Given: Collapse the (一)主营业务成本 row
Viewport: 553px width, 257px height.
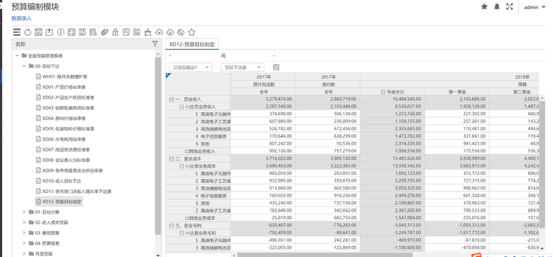Looking at the screenshot, I should click(182, 166).
